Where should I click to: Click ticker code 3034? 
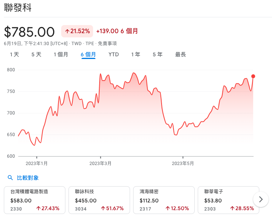click(81, 209)
